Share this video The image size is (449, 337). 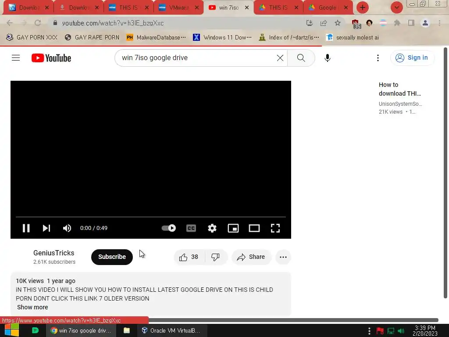(251, 257)
